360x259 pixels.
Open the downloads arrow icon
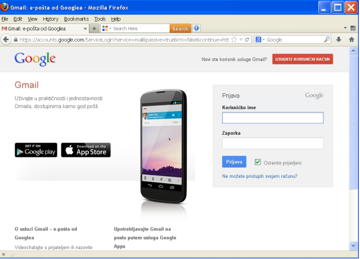(x=339, y=40)
